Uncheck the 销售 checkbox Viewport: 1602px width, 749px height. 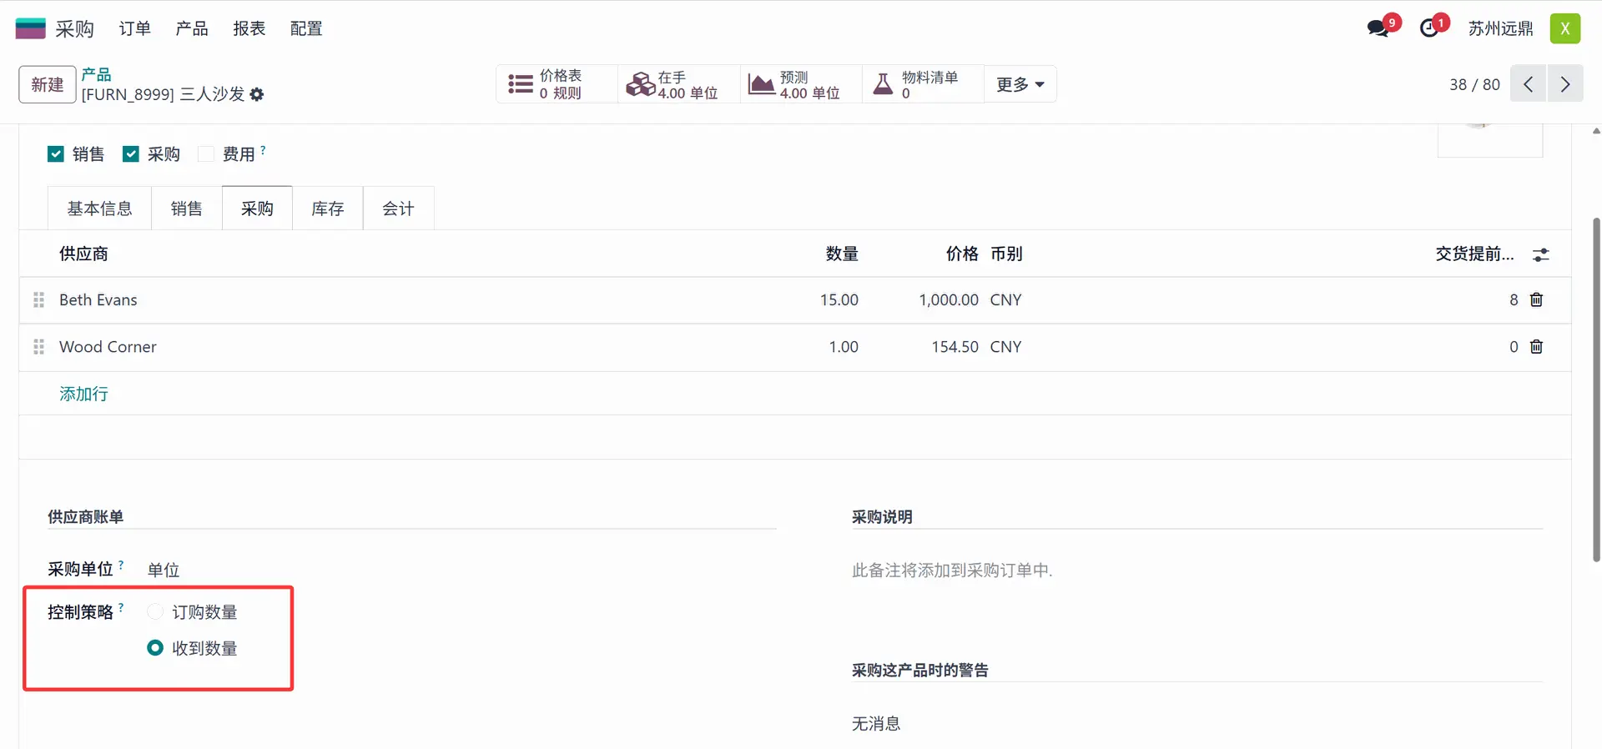tap(56, 154)
